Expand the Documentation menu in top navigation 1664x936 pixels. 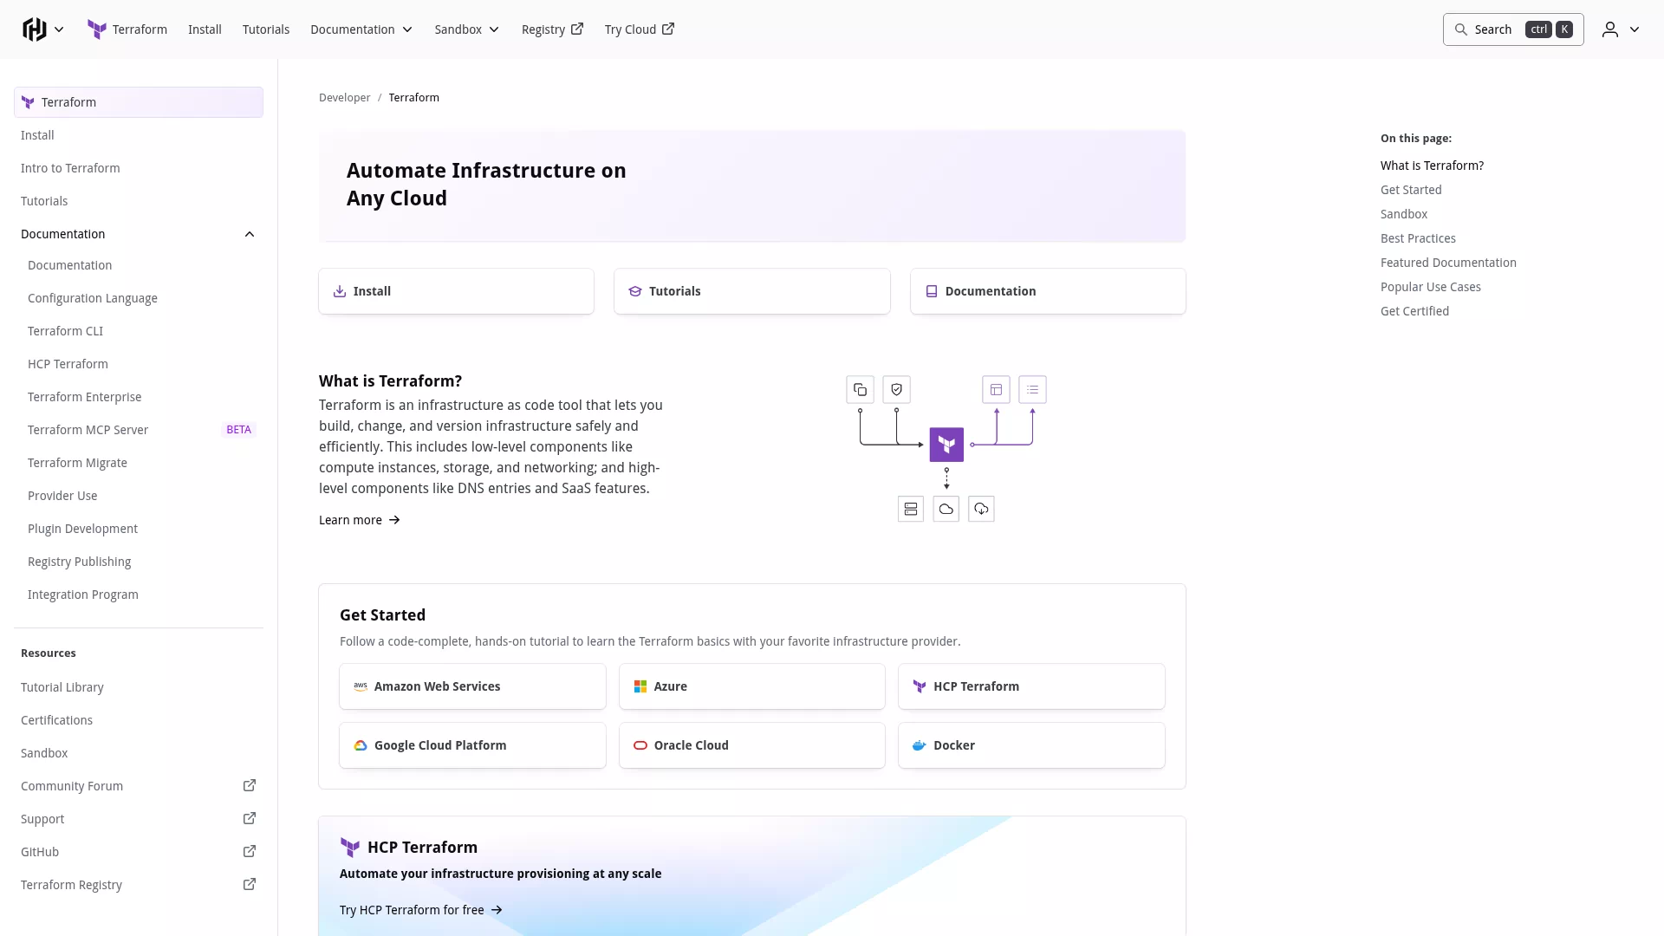pyautogui.click(x=361, y=29)
